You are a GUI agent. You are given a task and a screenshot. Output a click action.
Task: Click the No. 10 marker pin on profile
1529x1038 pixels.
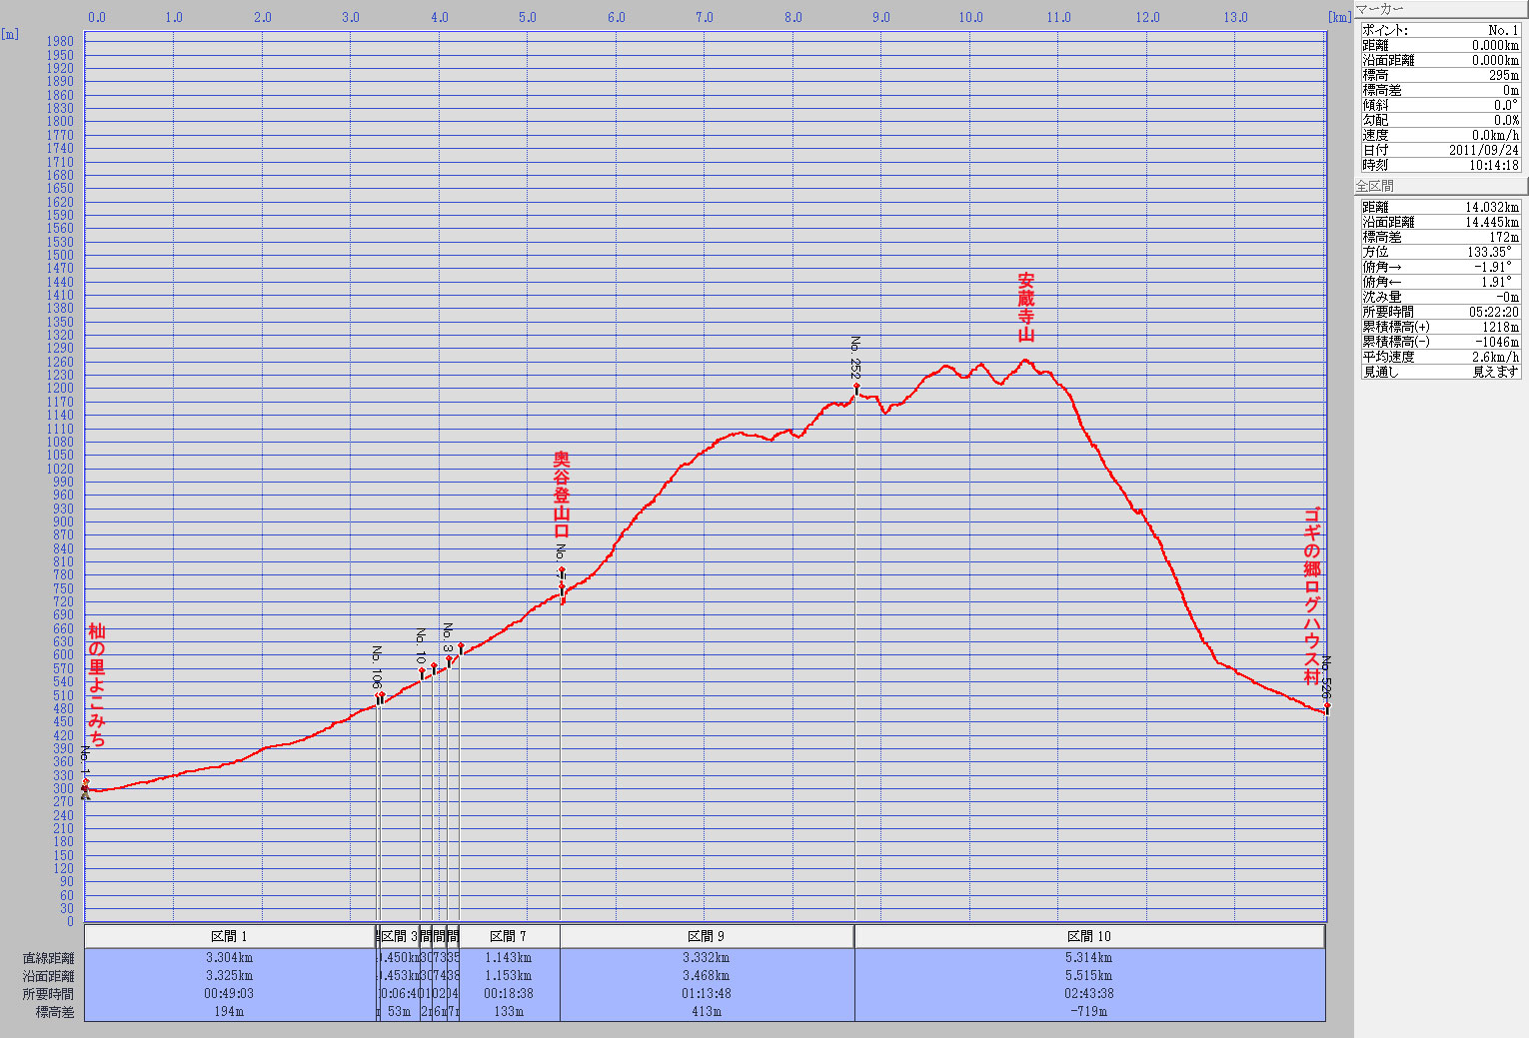coord(422,671)
